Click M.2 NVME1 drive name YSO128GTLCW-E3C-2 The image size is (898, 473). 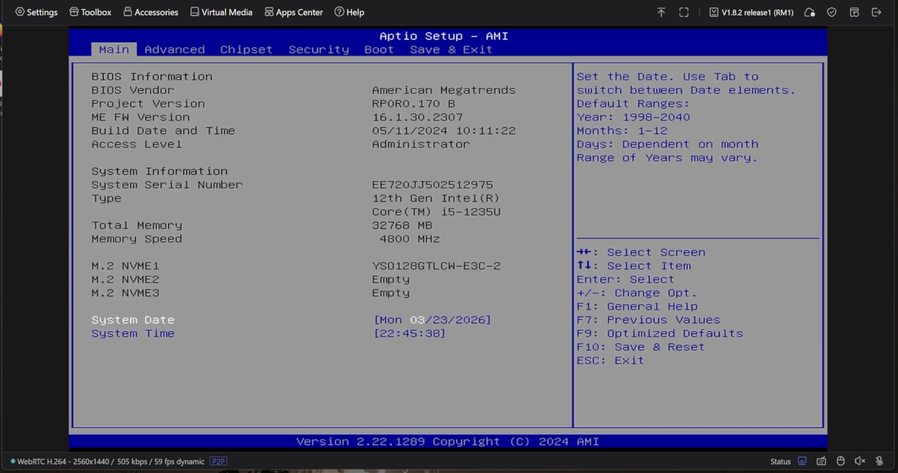point(436,266)
